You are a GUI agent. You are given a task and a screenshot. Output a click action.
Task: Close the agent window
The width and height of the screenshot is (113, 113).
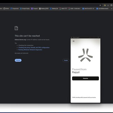[98, 37]
